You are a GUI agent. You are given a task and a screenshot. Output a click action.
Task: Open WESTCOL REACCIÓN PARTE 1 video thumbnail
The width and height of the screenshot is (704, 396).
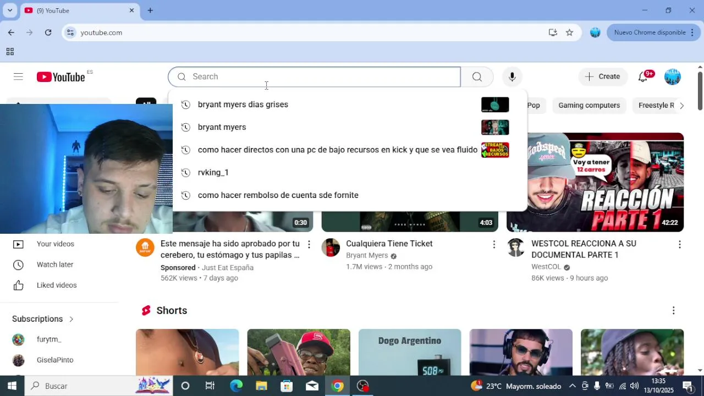[595, 182]
